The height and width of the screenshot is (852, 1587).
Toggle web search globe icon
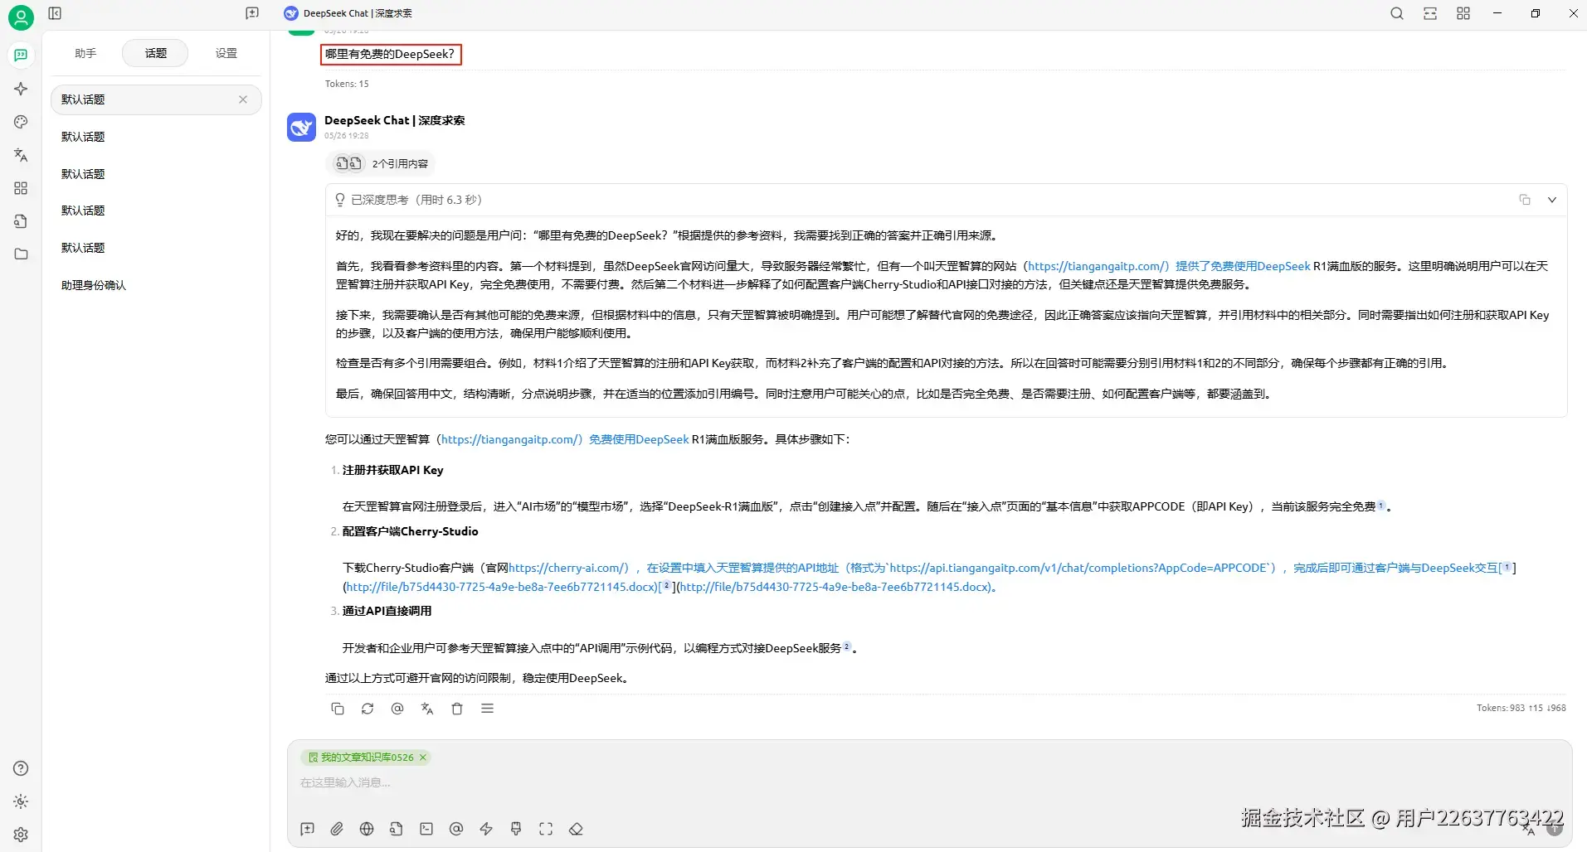(x=367, y=829)
